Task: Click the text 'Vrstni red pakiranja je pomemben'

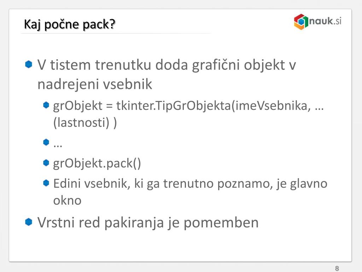Action: point(148,223)
